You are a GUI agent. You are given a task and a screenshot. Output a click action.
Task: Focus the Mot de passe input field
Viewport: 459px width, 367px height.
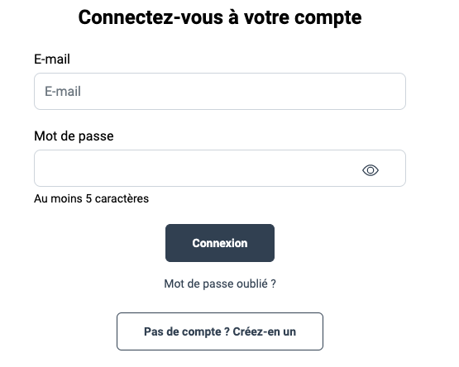220,169
